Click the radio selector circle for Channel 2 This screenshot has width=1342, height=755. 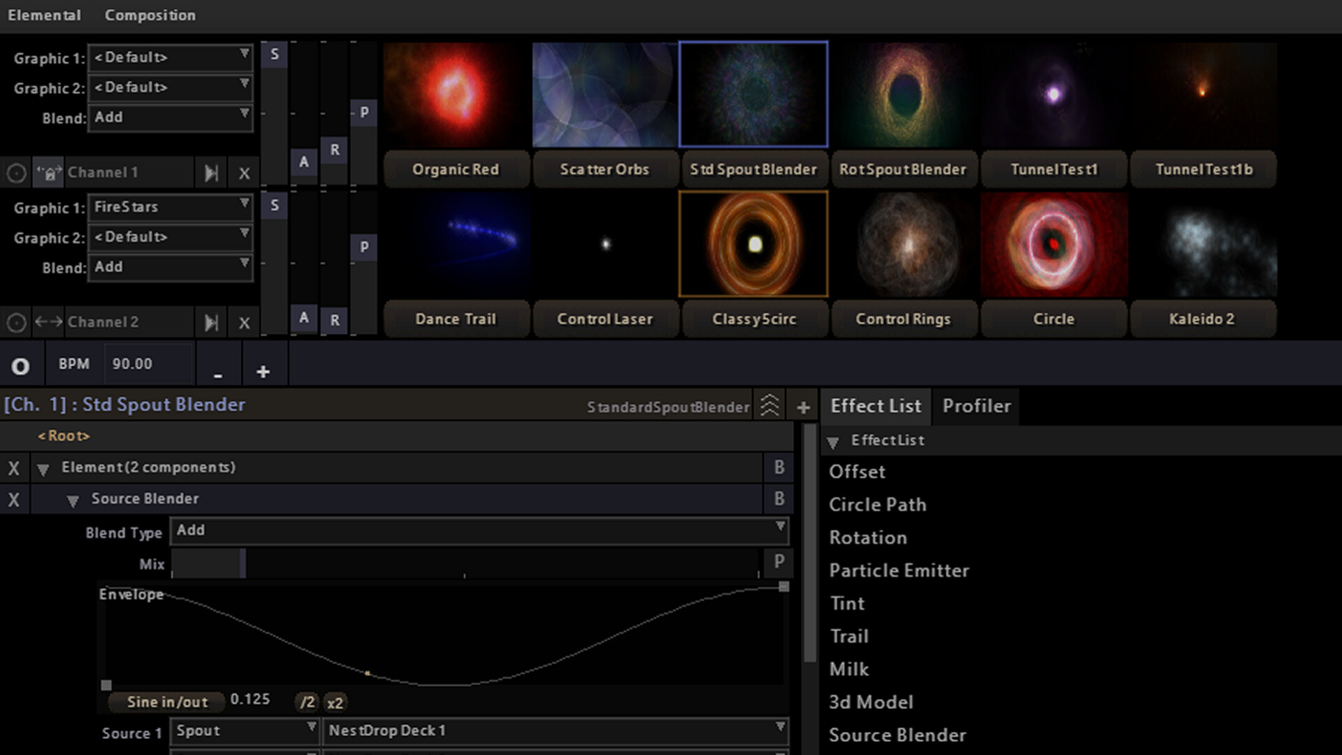coord(17,322)
